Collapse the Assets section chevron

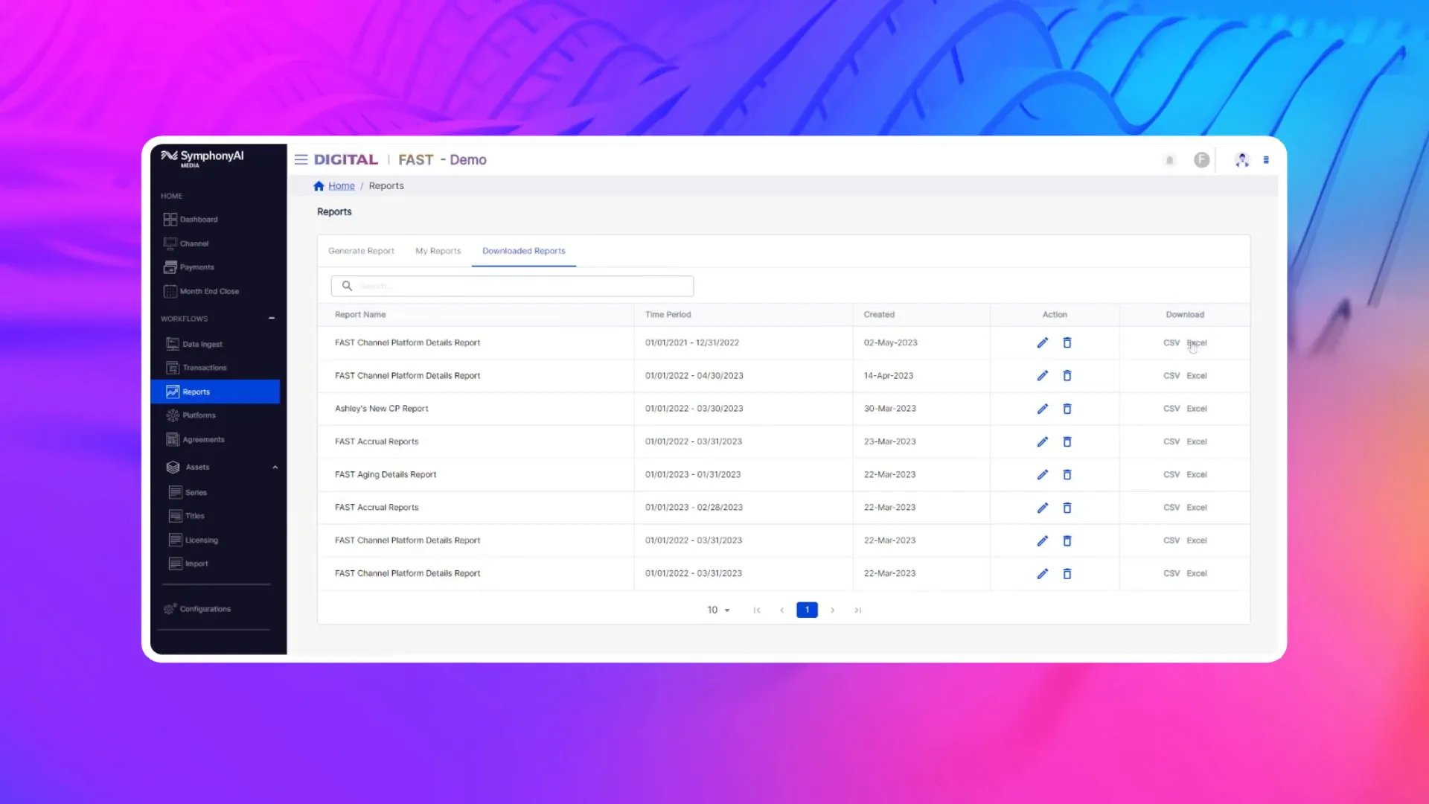pyautogui.click(x=275, y=468)
